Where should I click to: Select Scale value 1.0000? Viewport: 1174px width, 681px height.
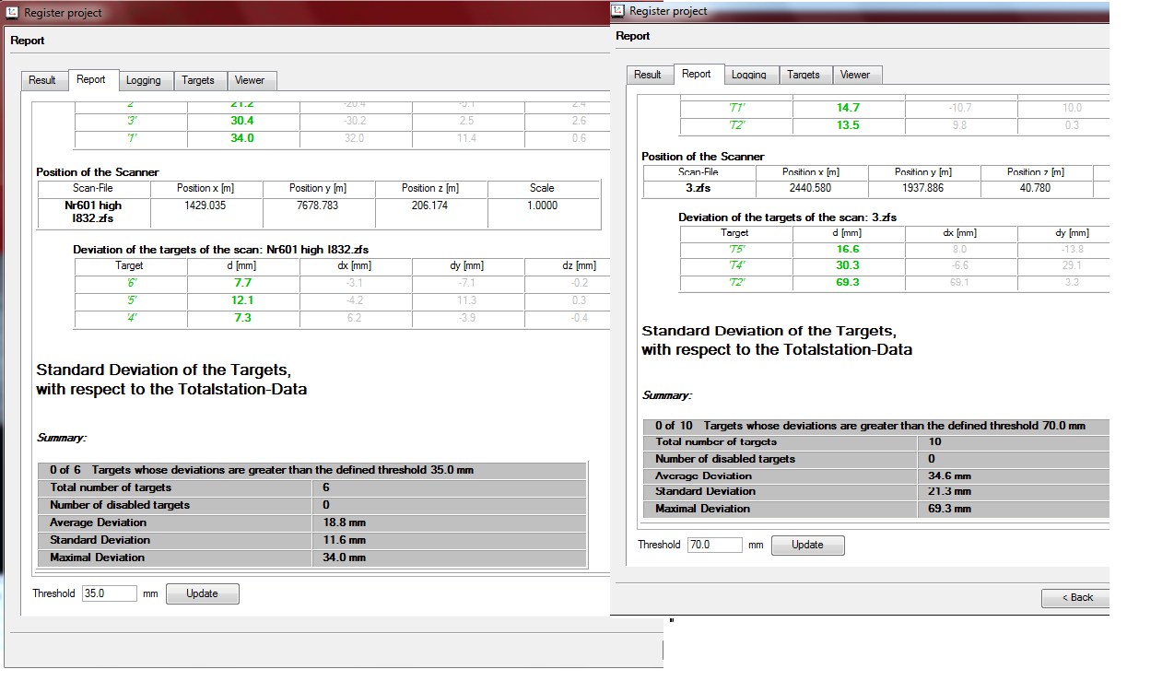(543, 205)
